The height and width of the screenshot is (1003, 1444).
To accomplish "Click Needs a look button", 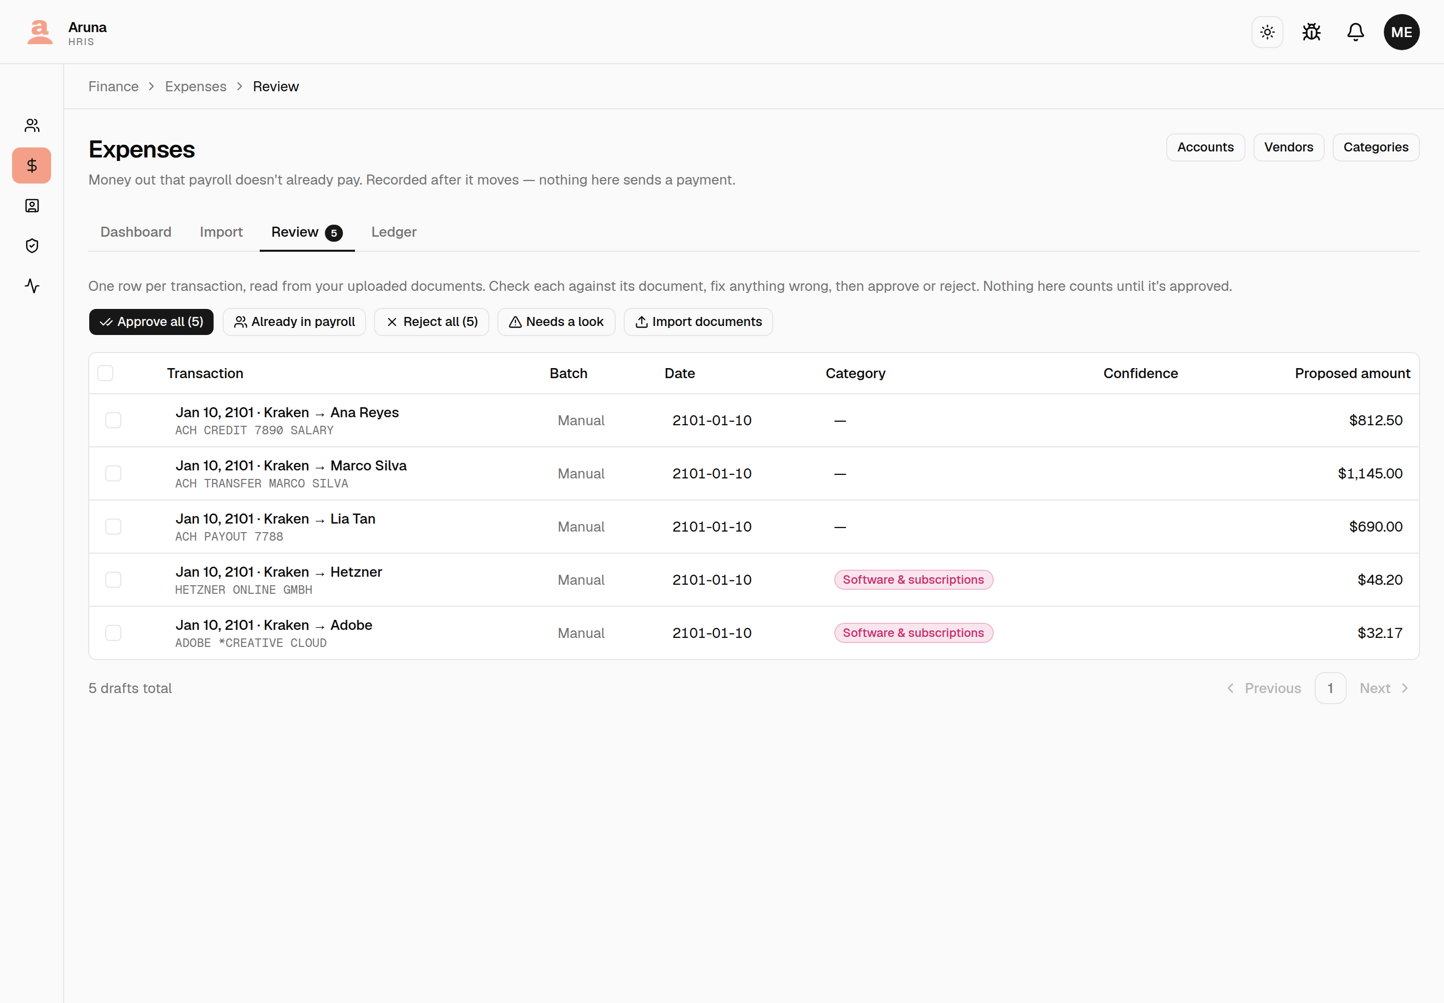I will coord(556,322).
